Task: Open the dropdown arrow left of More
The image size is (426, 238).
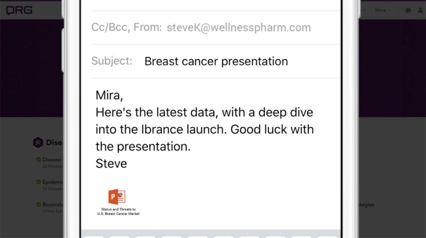Action: click(364, 10)
